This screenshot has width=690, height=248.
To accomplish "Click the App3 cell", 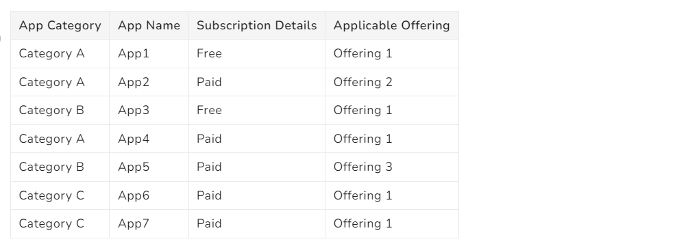I will click(149, 110).
